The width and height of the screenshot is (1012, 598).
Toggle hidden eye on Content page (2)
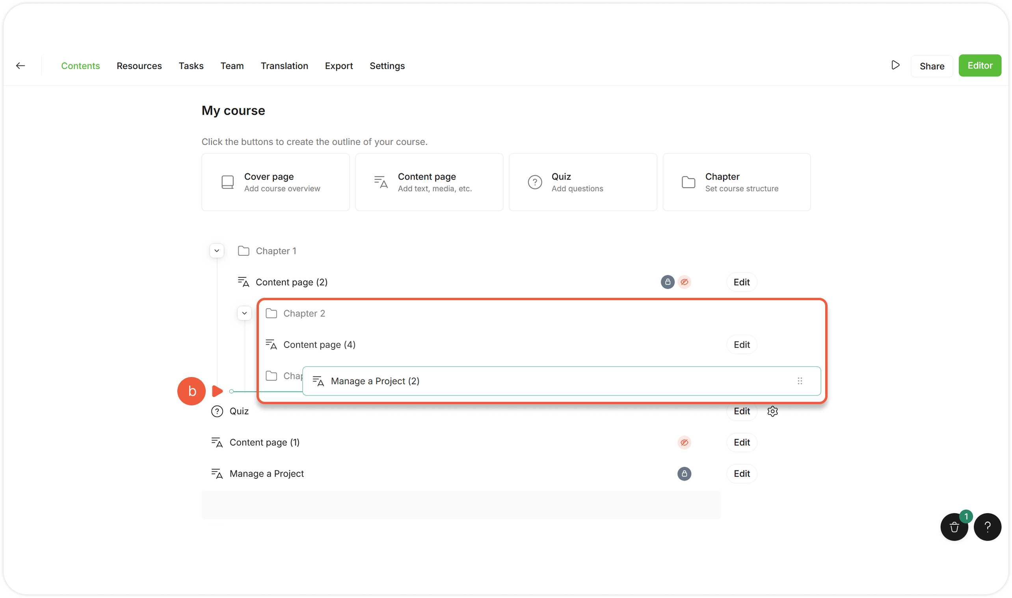685,282
